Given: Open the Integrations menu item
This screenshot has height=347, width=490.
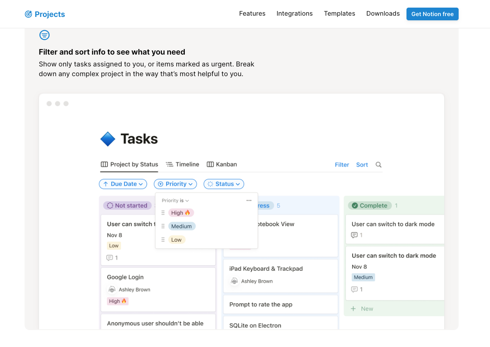Looking at the screenshot, I should point(295,14).
